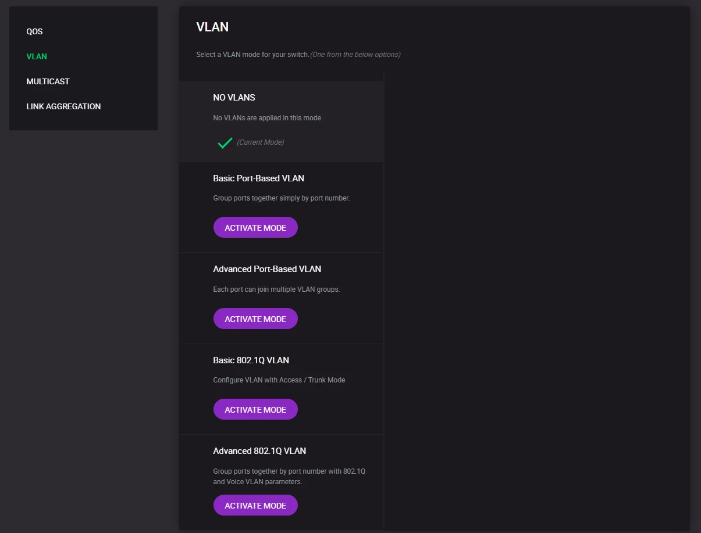Click 'Each port can join multiple VLAN groups' text
The width and height of the screenshot is (701, 533).
coord(276,289)
